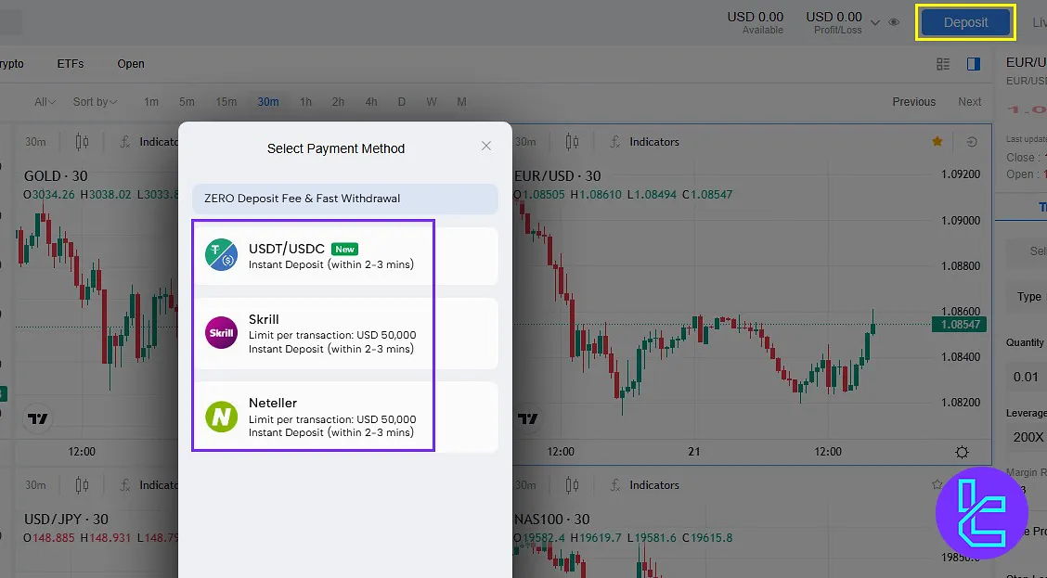Expand the Profit/Loss chevron dropdown
This screenshot has width=1047, height=578.
(875, 20)
